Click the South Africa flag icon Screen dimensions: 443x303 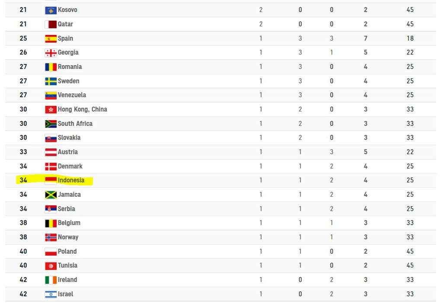point(51,124)
